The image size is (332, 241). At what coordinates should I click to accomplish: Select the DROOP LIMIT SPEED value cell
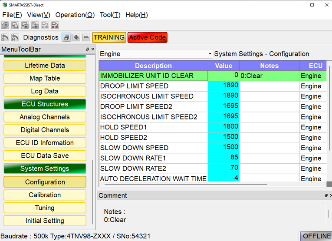tap(224, 86)
